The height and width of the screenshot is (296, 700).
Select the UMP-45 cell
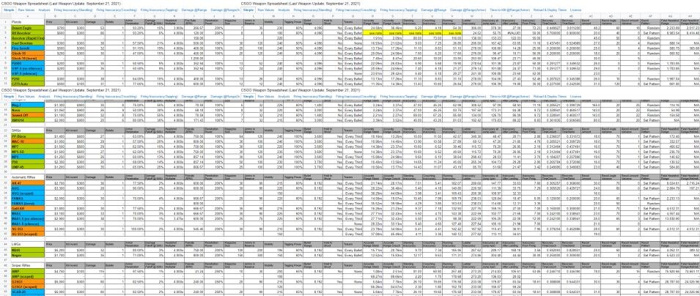click(27, 166)
